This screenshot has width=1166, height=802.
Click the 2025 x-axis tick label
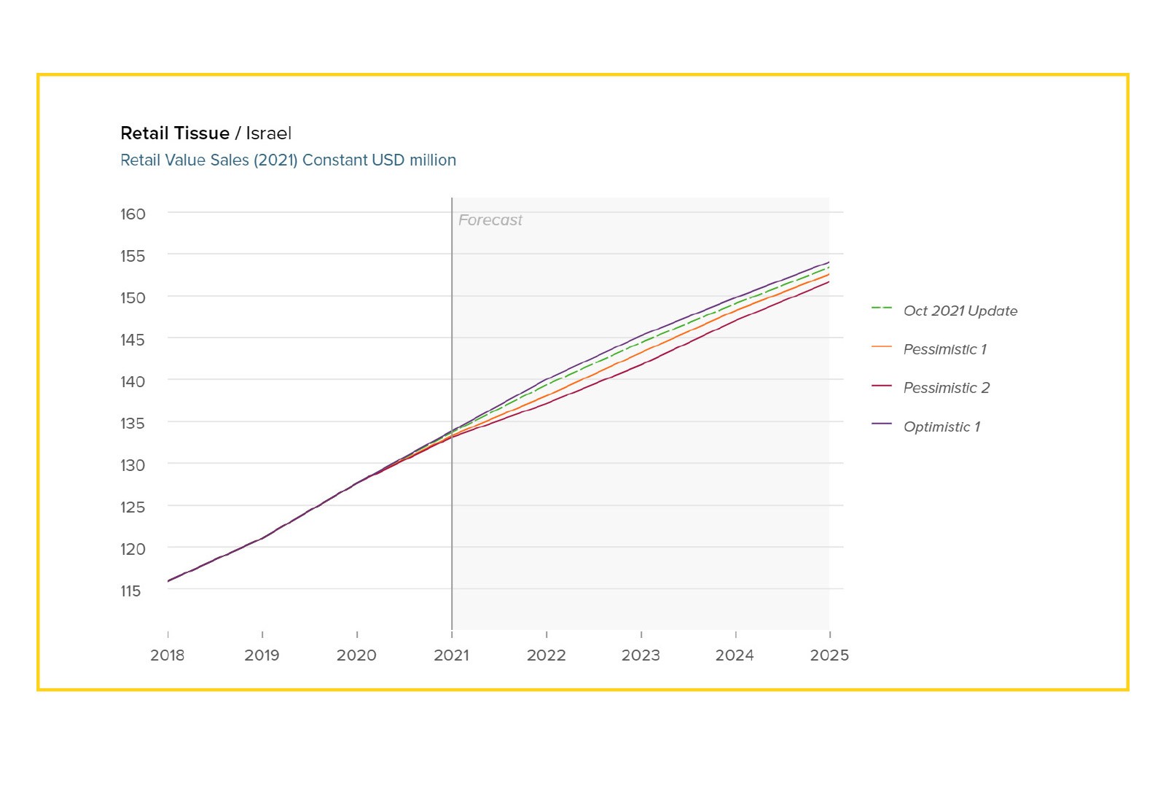click(x=829, y=655)
